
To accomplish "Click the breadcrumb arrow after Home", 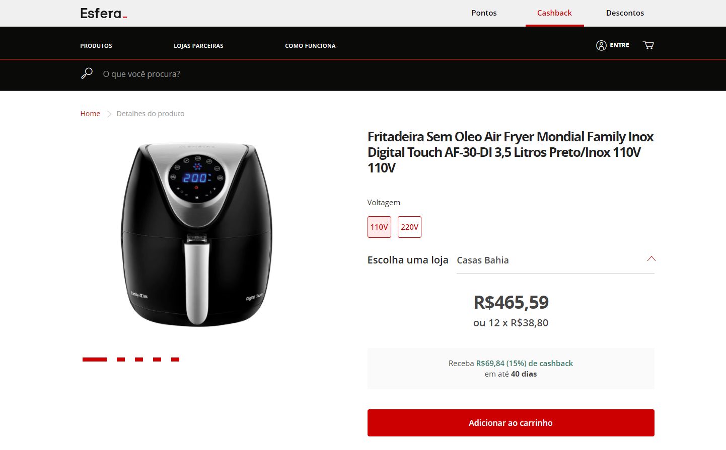I will coord(109,114).
